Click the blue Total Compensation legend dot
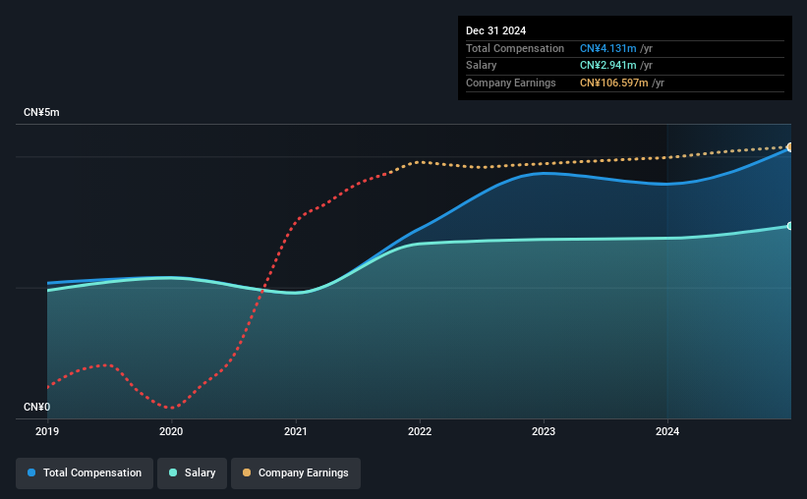 pos(31,472)
